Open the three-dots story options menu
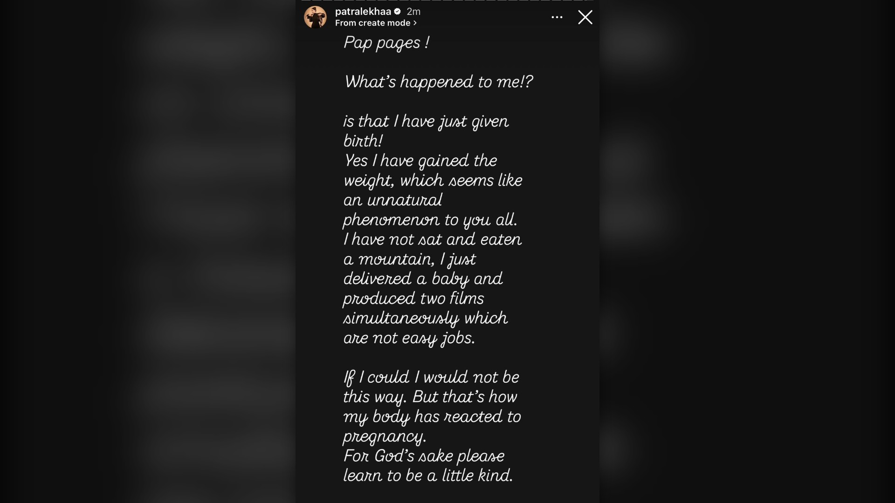895x503 pixels. click(x=557, y=17)
